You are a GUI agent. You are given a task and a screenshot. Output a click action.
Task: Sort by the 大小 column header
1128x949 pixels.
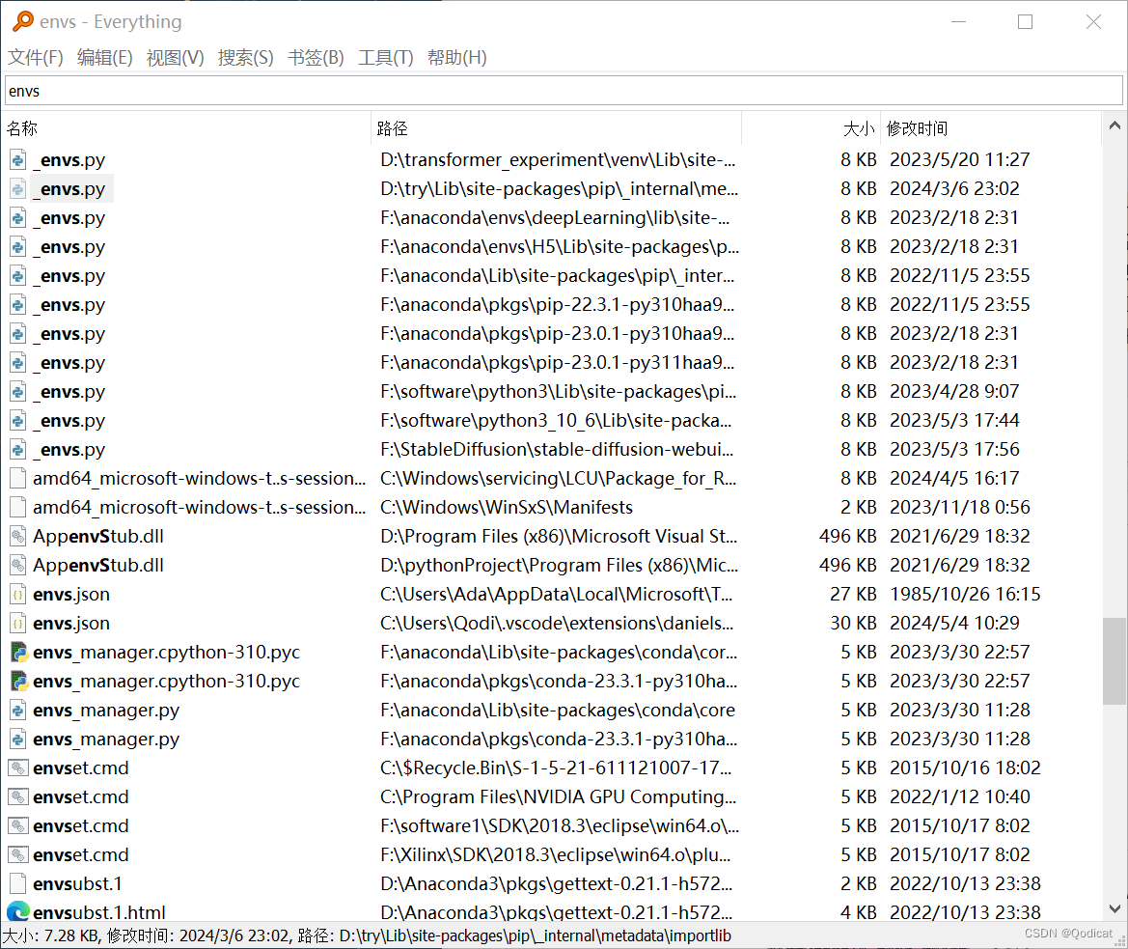811,128
